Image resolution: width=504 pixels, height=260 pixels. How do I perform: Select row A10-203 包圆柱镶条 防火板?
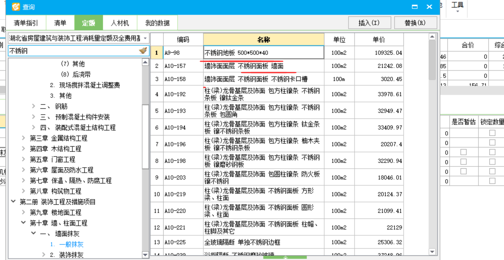click(x=277, y=177)
